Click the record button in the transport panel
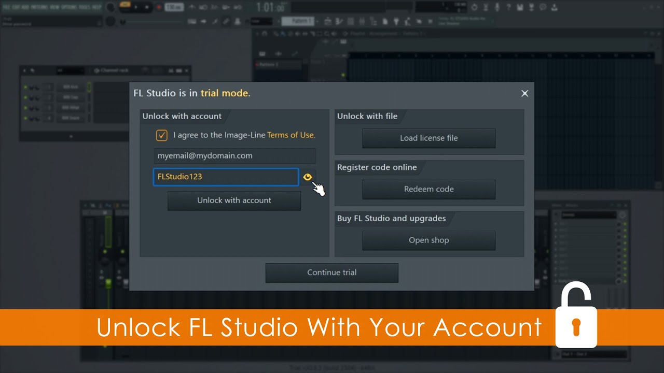This screenshot has width=664, height=373. click(159, 7)
